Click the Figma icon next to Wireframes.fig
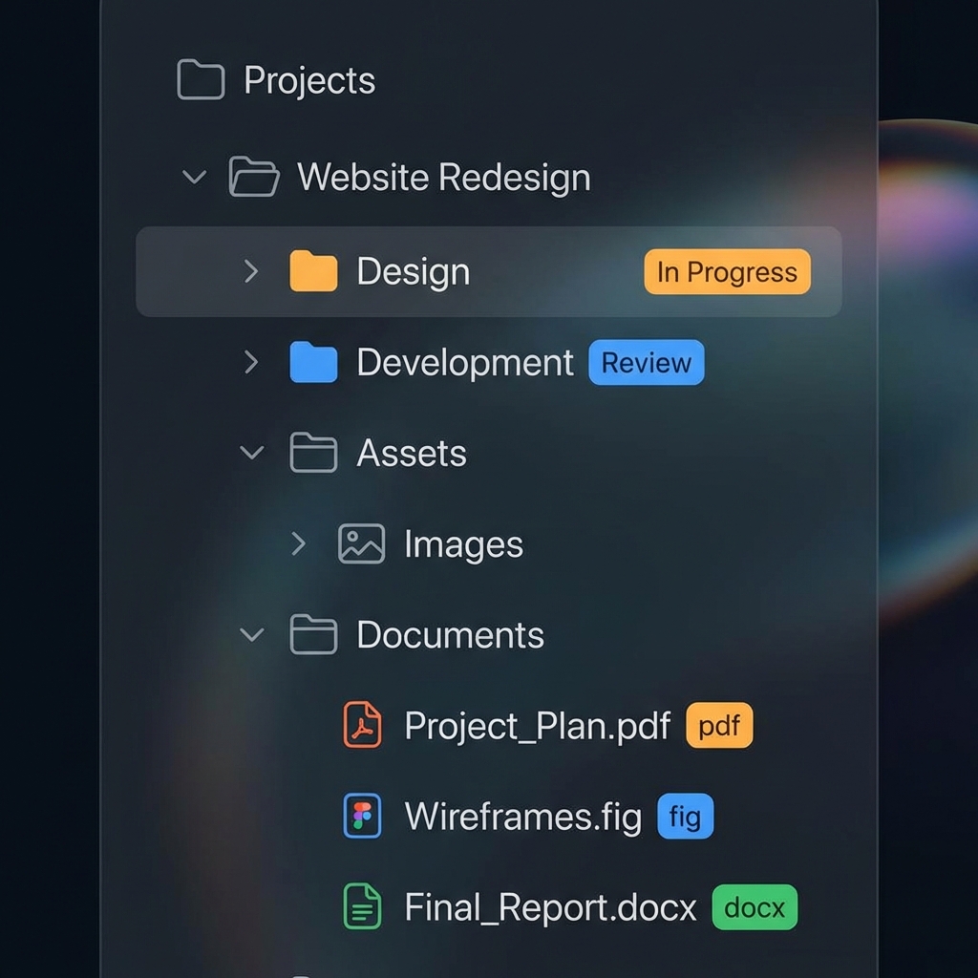This screenshot has height=978, width=978. coord(362,816)
